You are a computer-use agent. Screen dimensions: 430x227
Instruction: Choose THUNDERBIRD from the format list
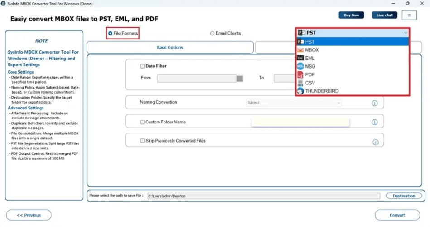point(353,91)
